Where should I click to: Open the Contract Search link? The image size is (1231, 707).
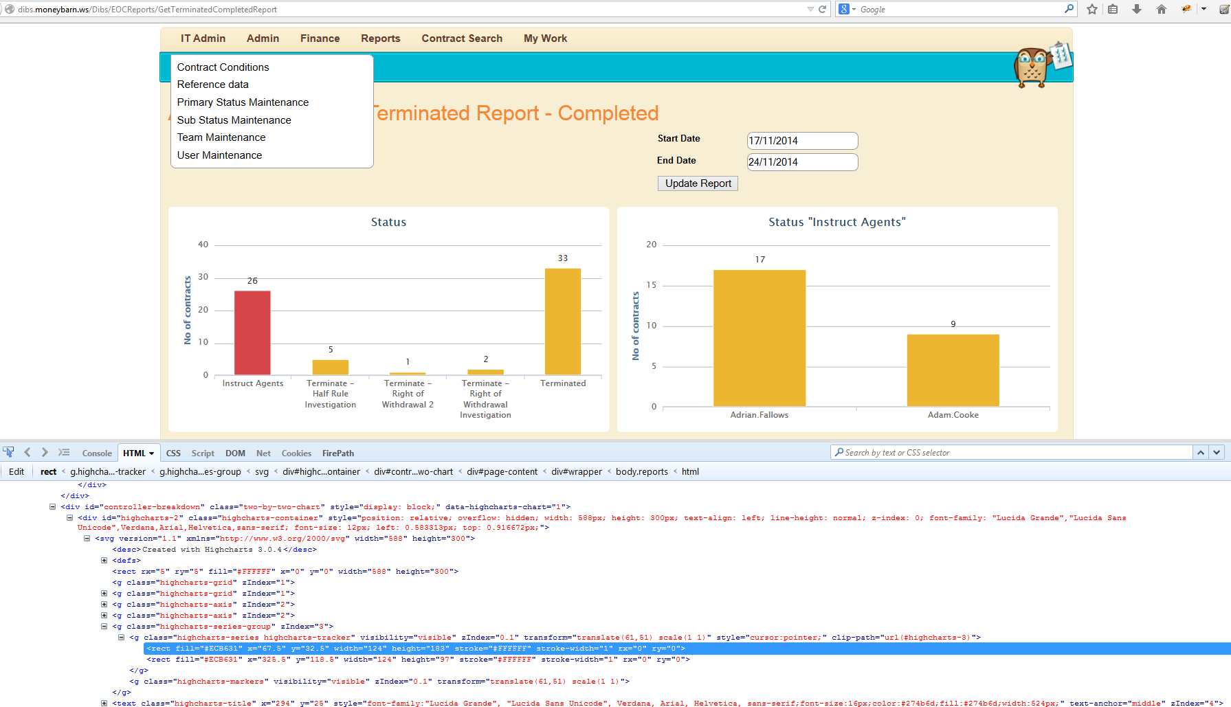(462, 38)
